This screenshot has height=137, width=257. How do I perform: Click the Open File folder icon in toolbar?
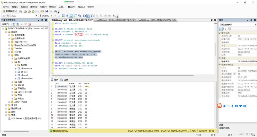42,11
